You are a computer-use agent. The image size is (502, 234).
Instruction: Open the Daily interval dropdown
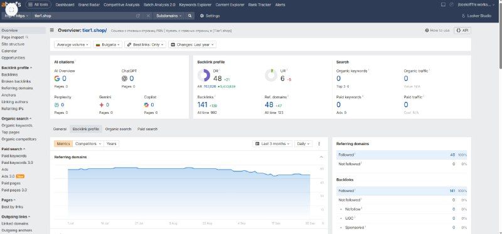pyautogui.click(x=303, y=144)
